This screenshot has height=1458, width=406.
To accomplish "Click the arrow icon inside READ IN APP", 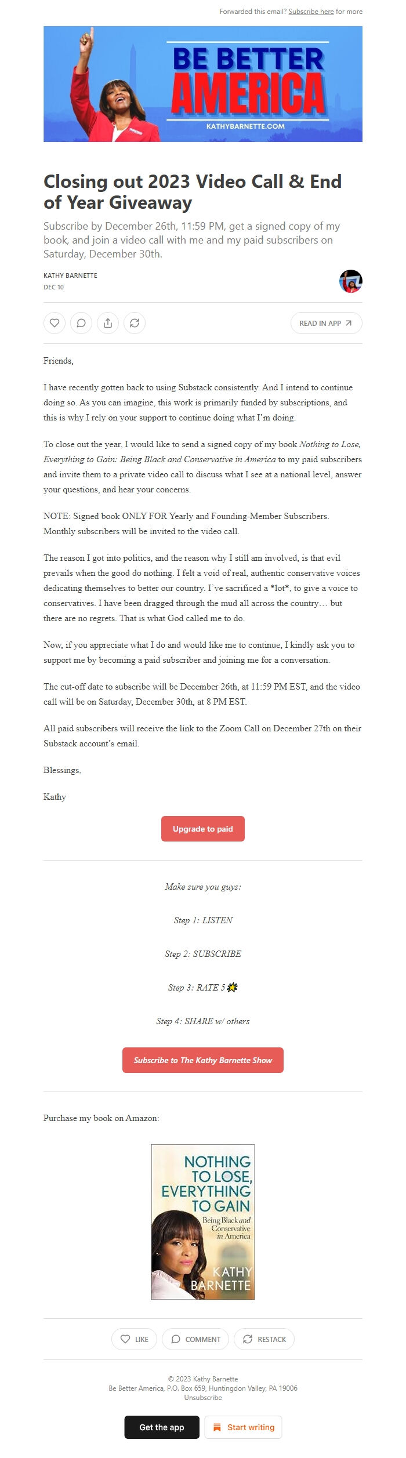I will (347, 324).
